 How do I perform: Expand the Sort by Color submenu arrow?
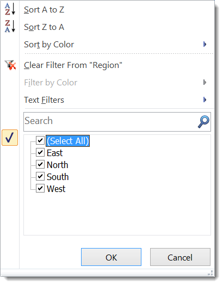(x=205, y=44)
